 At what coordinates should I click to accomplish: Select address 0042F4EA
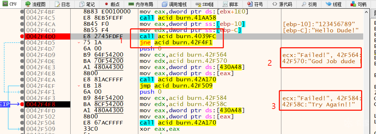point(40,80)
